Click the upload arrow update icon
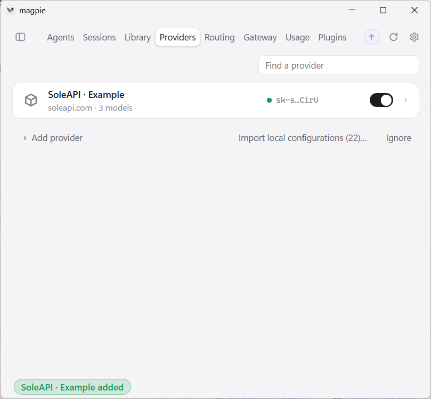Viewport: 431px width, 399px height. (x=372, y=37)
